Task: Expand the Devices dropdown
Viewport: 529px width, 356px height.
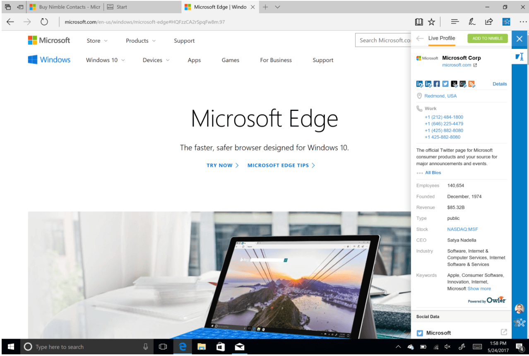Action: pos(156,60)
